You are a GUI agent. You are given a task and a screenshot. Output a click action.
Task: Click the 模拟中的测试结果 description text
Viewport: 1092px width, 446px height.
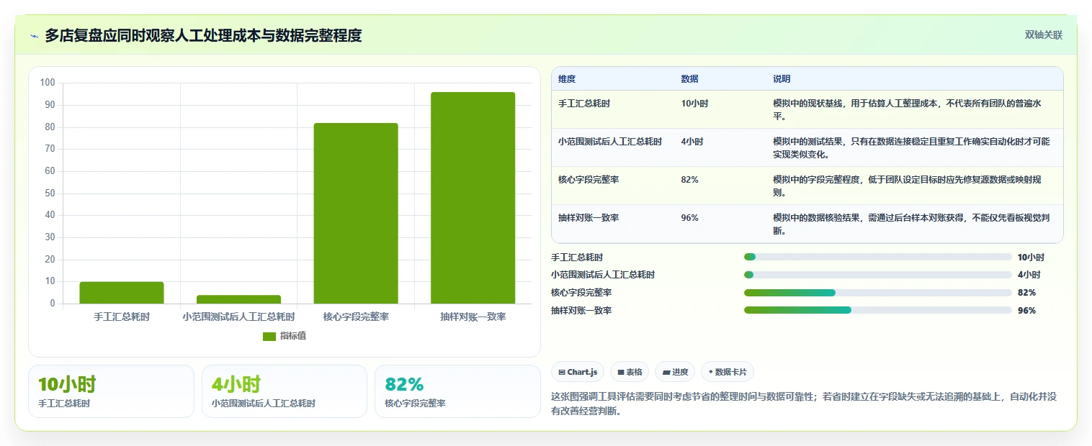(x=911, y=147)
